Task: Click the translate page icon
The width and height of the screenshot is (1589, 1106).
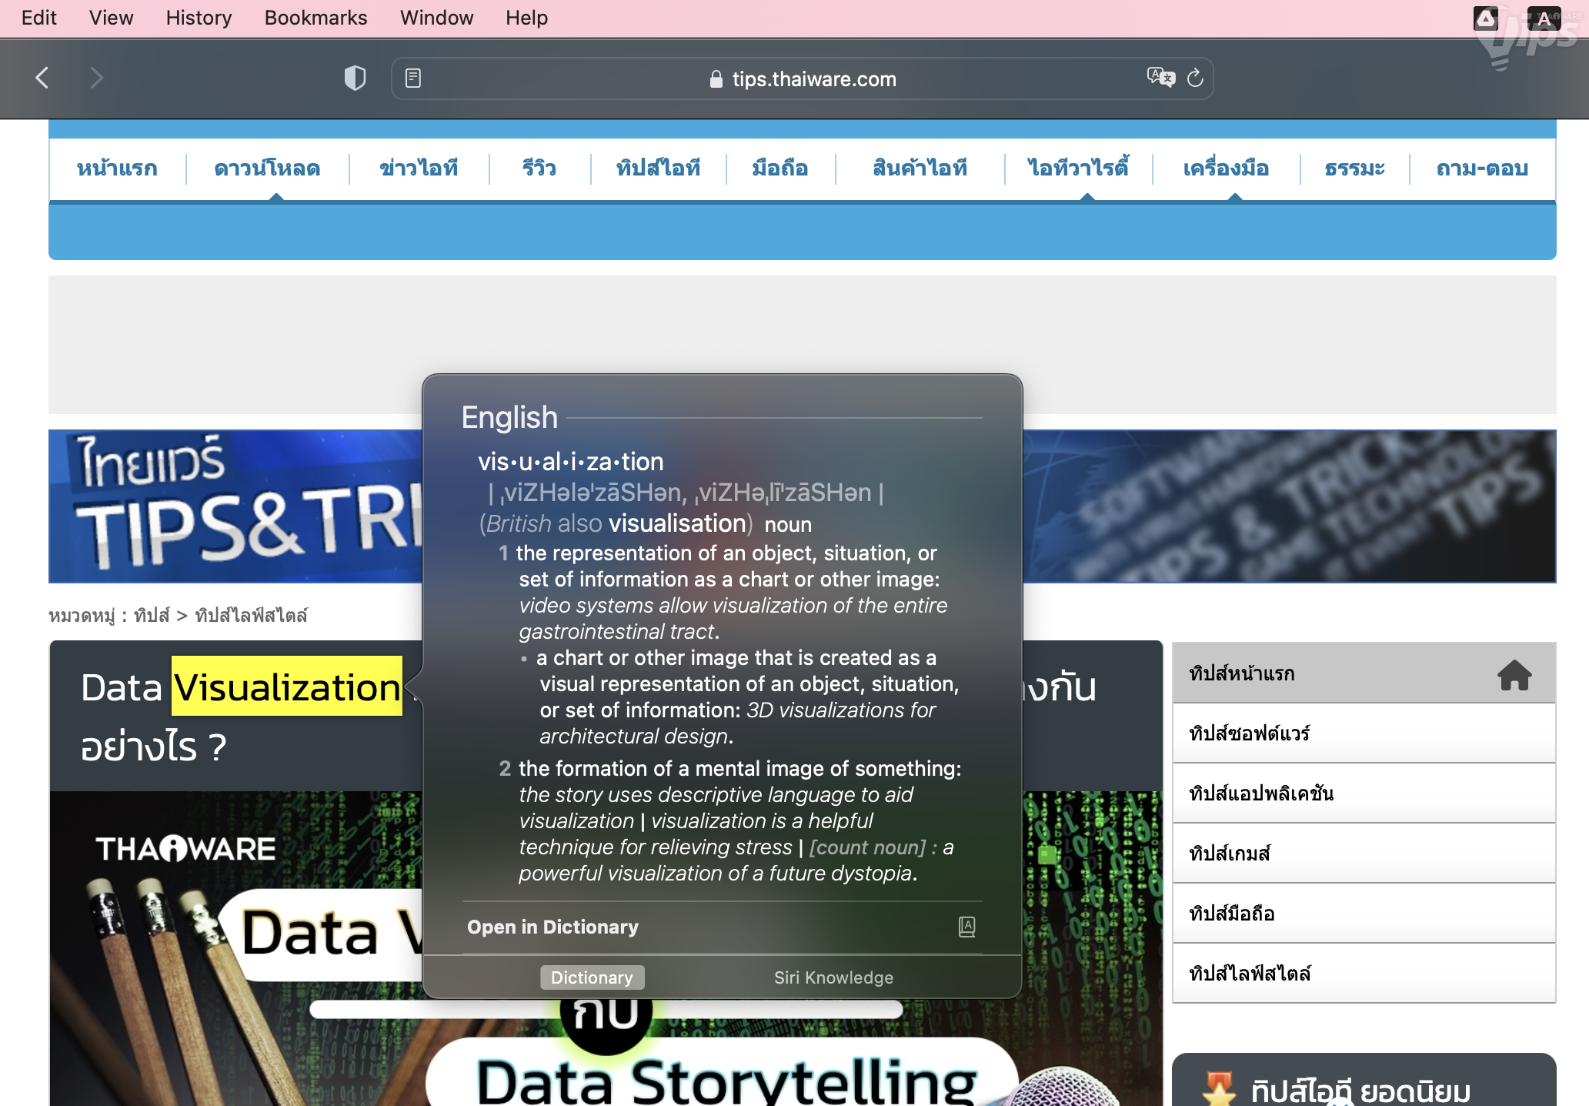Action: 1160,78
